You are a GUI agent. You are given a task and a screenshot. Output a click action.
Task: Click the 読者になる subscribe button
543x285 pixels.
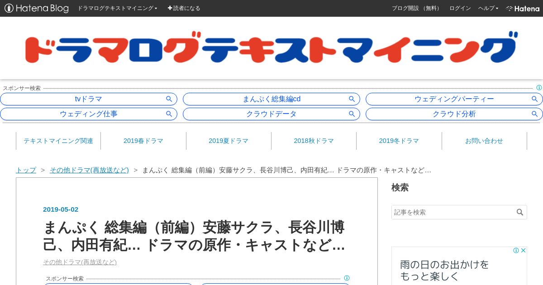point(184,8)
